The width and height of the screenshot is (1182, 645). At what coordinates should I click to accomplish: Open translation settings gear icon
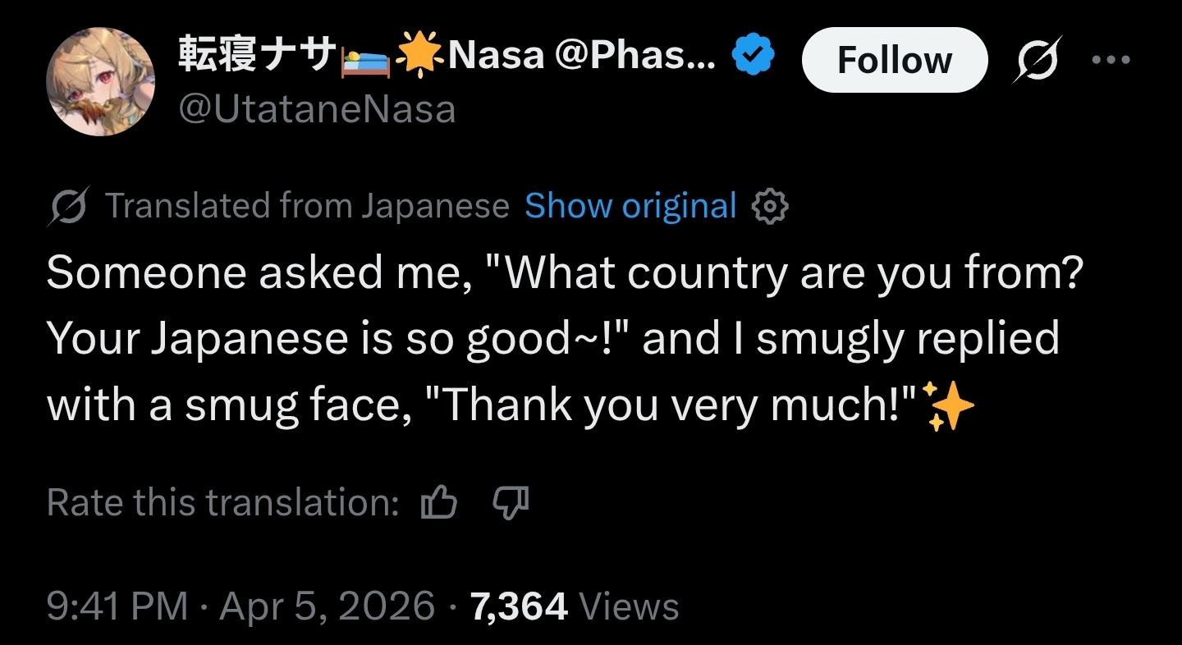(x=770, y=208)
